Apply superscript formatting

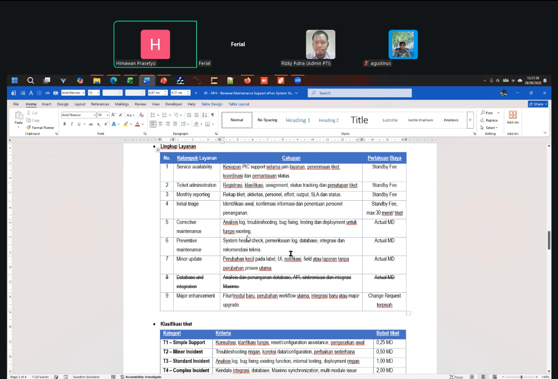[106, 124]
